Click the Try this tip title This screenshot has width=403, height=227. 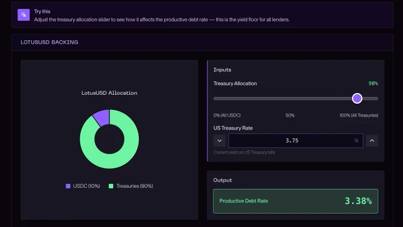tap(42, 11)
